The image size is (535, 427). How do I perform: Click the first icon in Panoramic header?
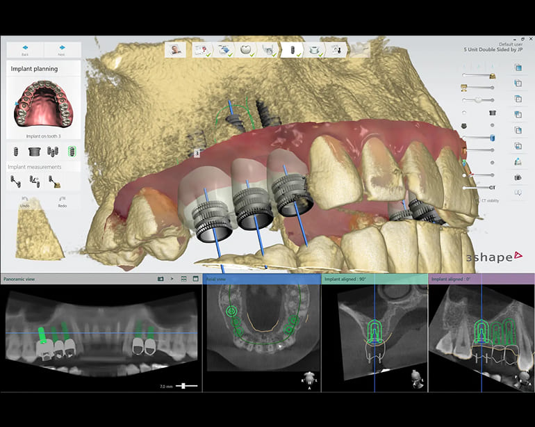coord(160,279)
